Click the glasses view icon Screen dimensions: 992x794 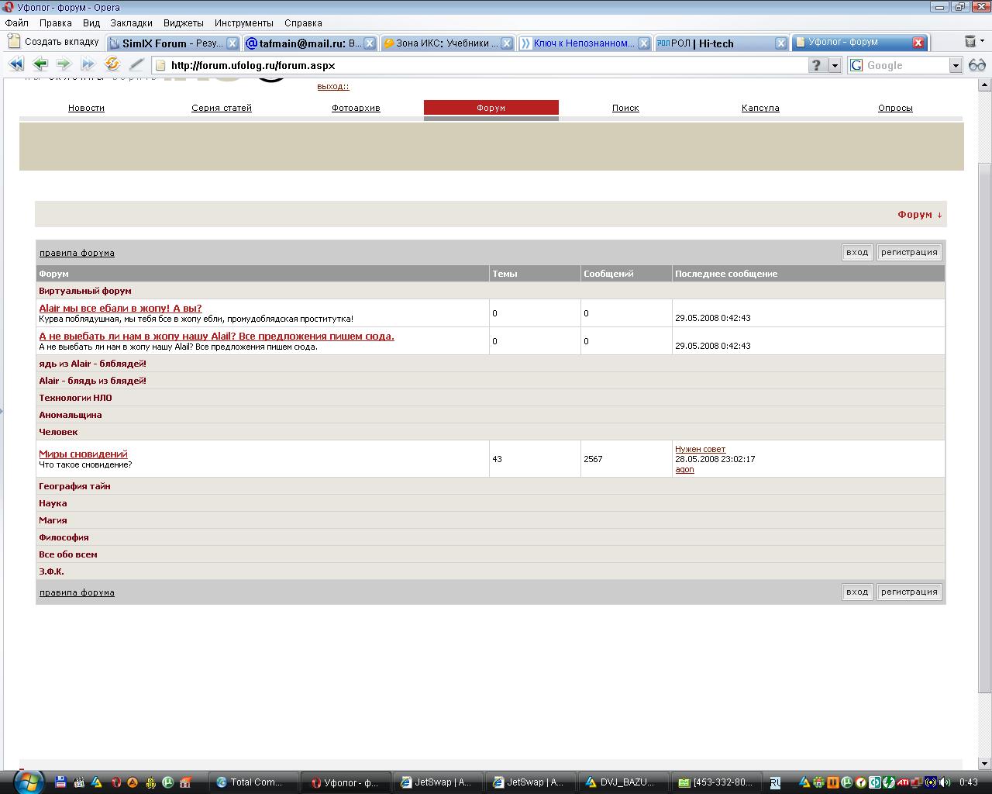click(x=977, y=65)
